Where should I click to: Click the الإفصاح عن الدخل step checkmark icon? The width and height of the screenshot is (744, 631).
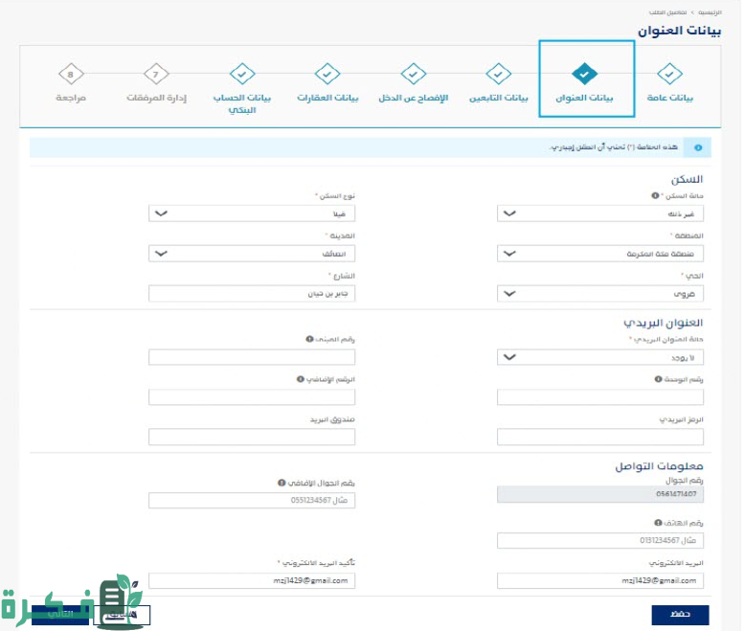click(413, 74)
